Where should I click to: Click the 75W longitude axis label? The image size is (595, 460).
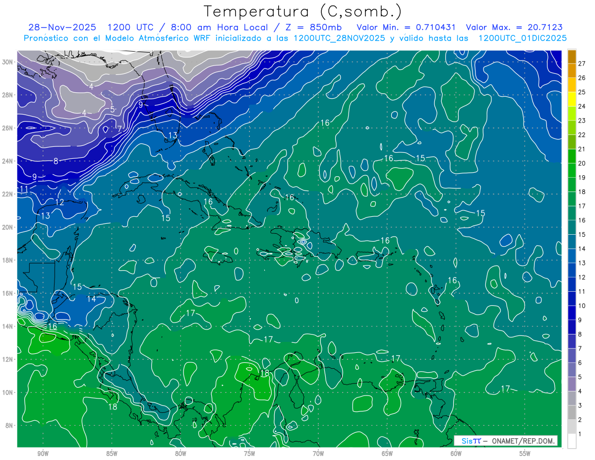coord(249,454)
